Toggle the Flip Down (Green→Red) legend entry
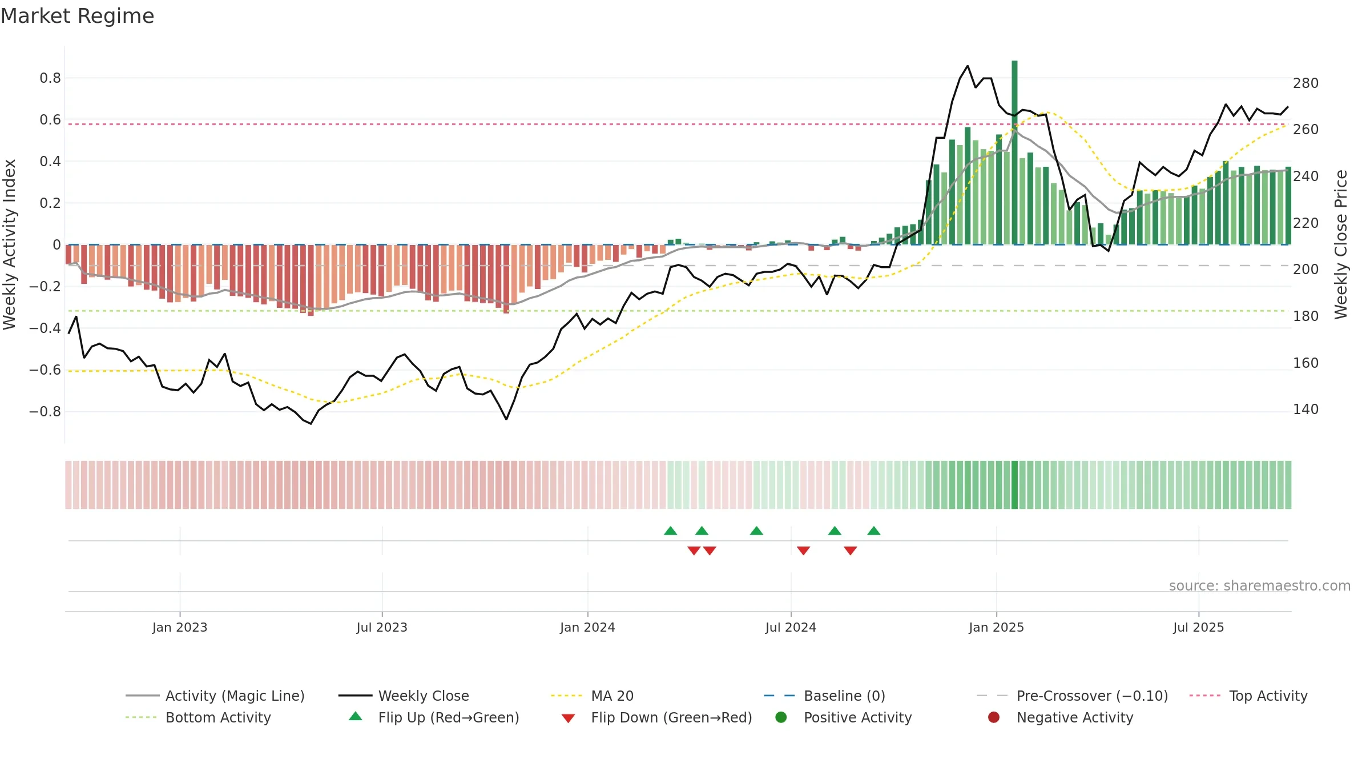The height and width of the screenshot is (771, 1370). pyautogui.click(x=656, y=717)
